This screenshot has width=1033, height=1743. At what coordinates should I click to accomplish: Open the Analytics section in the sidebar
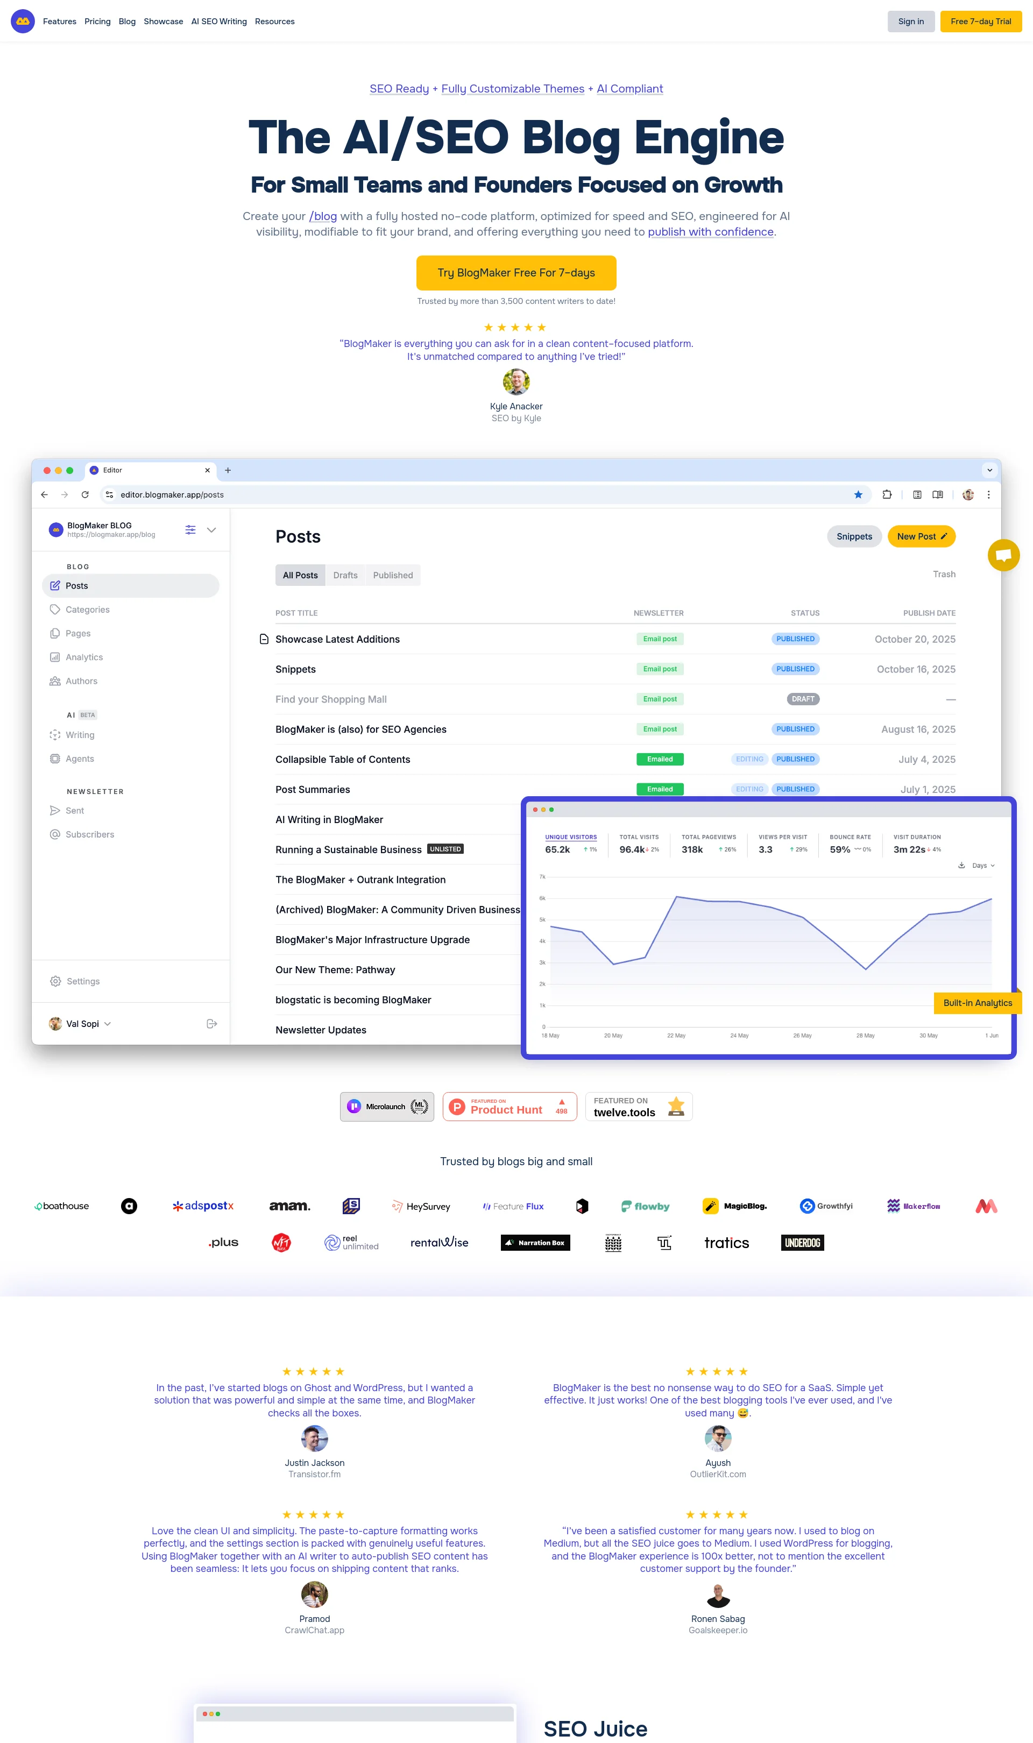[x=83, y=656]
